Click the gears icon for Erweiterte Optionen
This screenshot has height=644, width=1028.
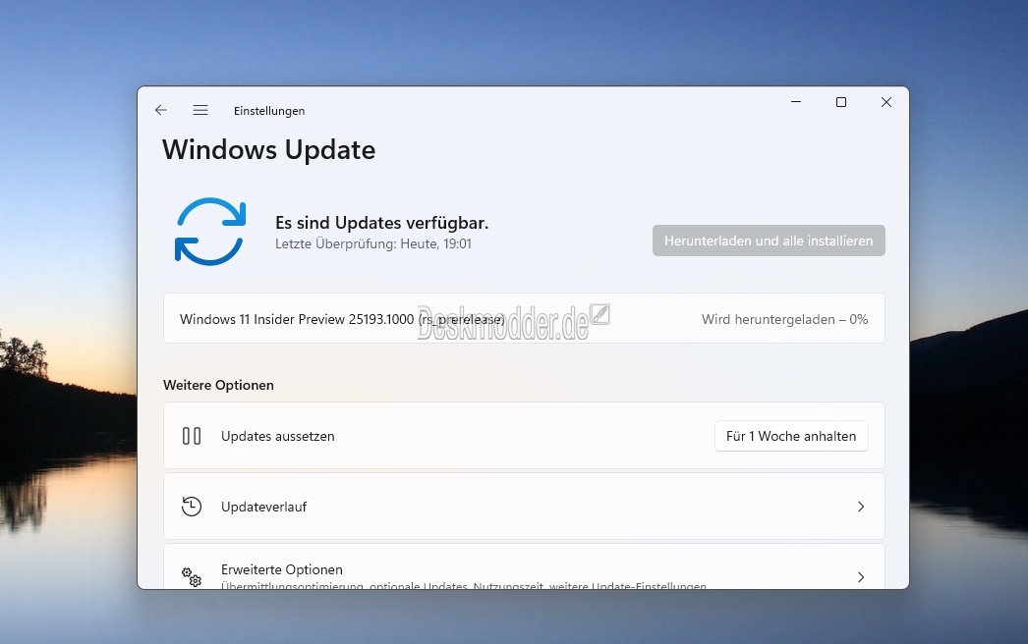tap(192, 576)
